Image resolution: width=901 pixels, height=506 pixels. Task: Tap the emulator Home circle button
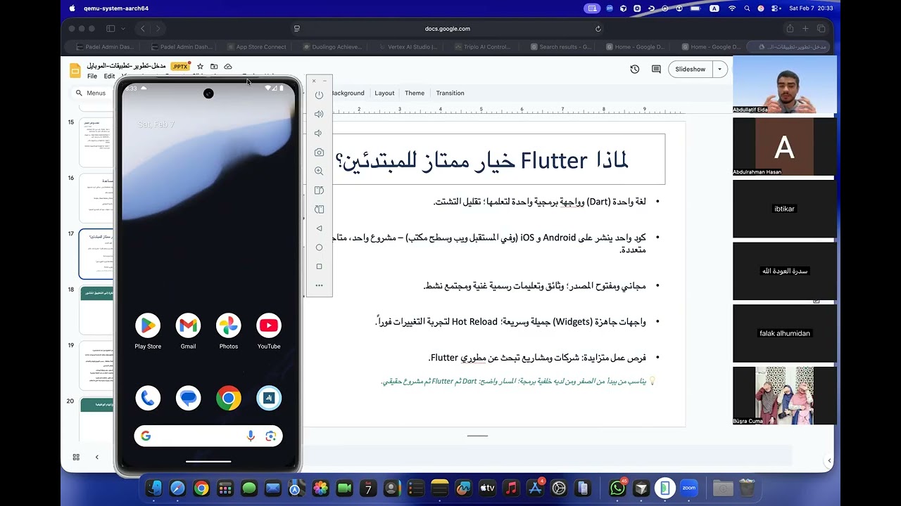tap(319, 247)
